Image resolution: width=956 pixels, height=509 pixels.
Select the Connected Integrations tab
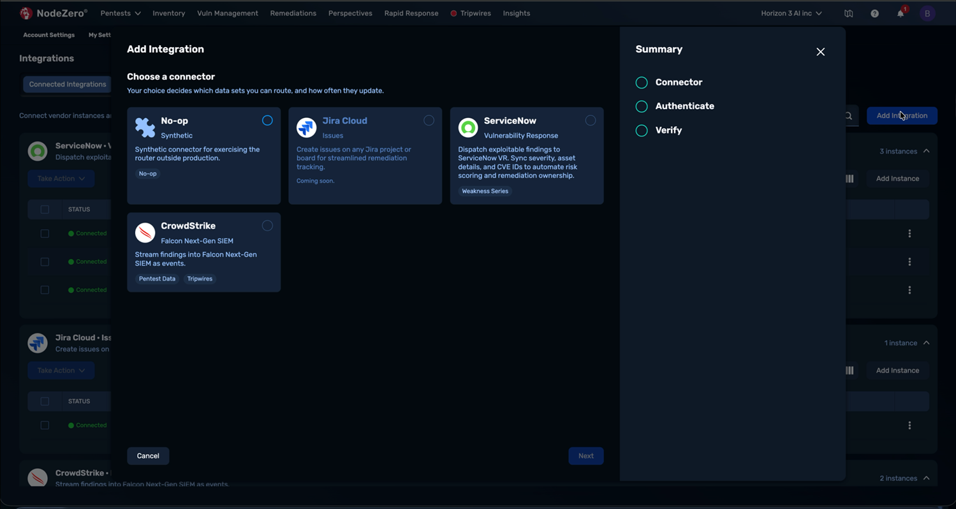(68, 84)
